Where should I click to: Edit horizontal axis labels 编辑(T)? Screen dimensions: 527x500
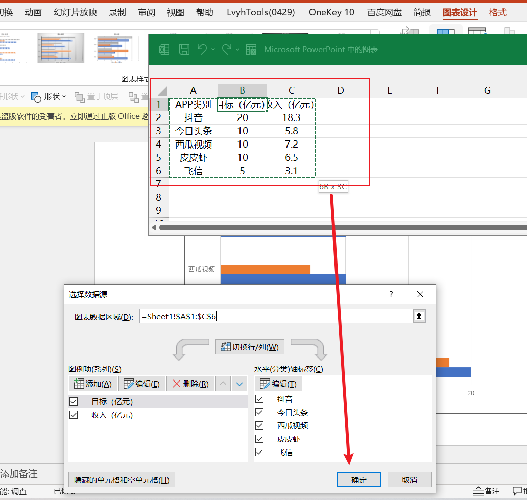(x=278, y=384)
